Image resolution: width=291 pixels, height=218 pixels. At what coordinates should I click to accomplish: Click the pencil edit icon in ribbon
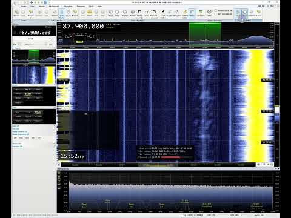(x=185, y=13)
